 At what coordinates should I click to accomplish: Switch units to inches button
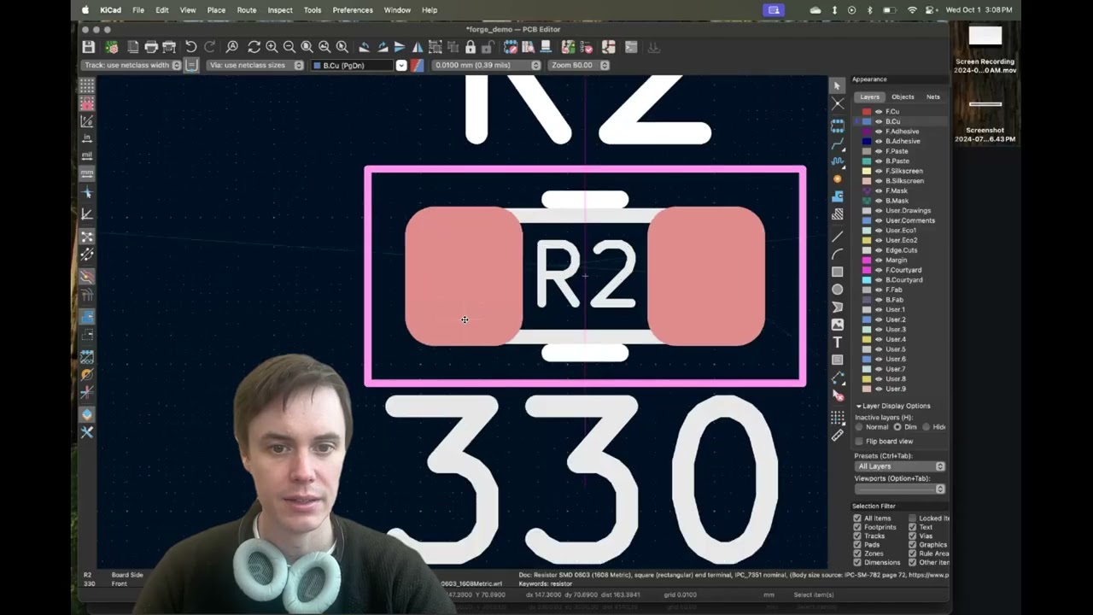point(87,138)
